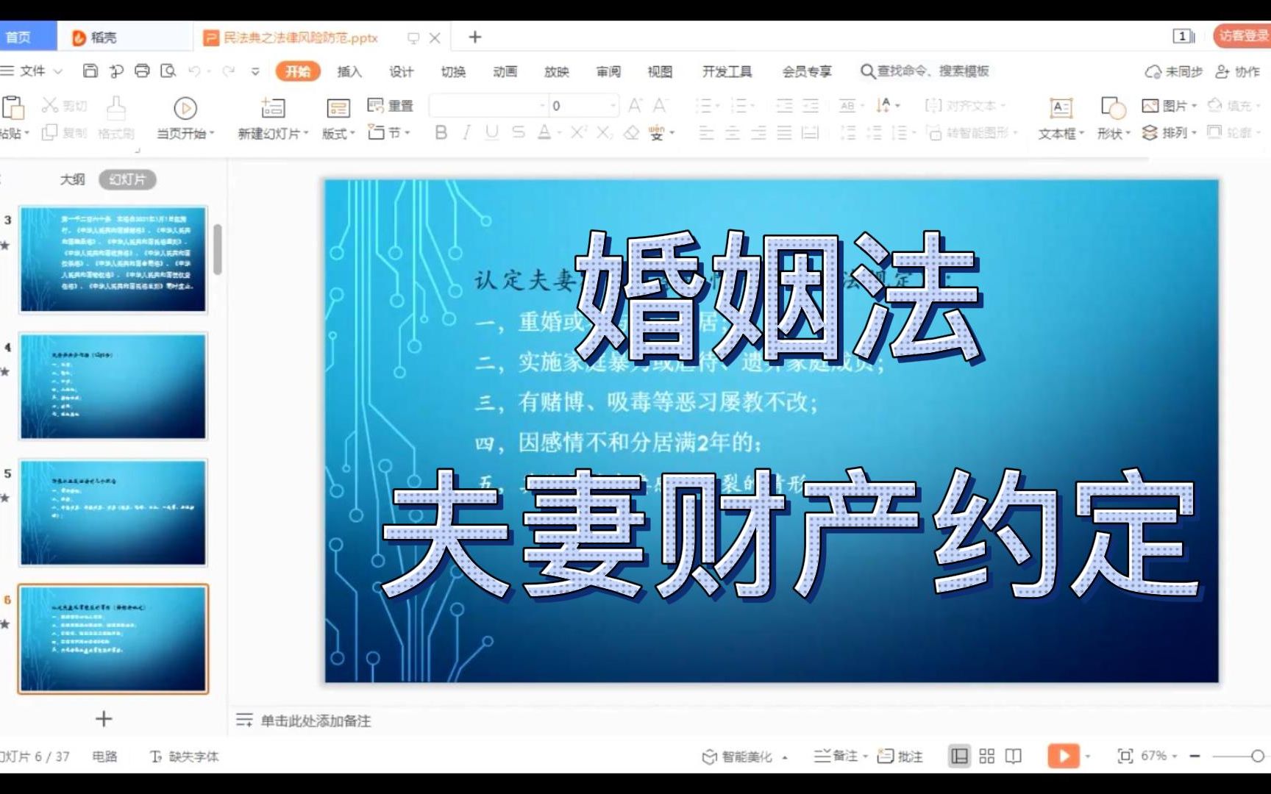Click the Missing Fonts (缺失字体) button
Viewport: 1271px width, 794px height.
(185, 756)
